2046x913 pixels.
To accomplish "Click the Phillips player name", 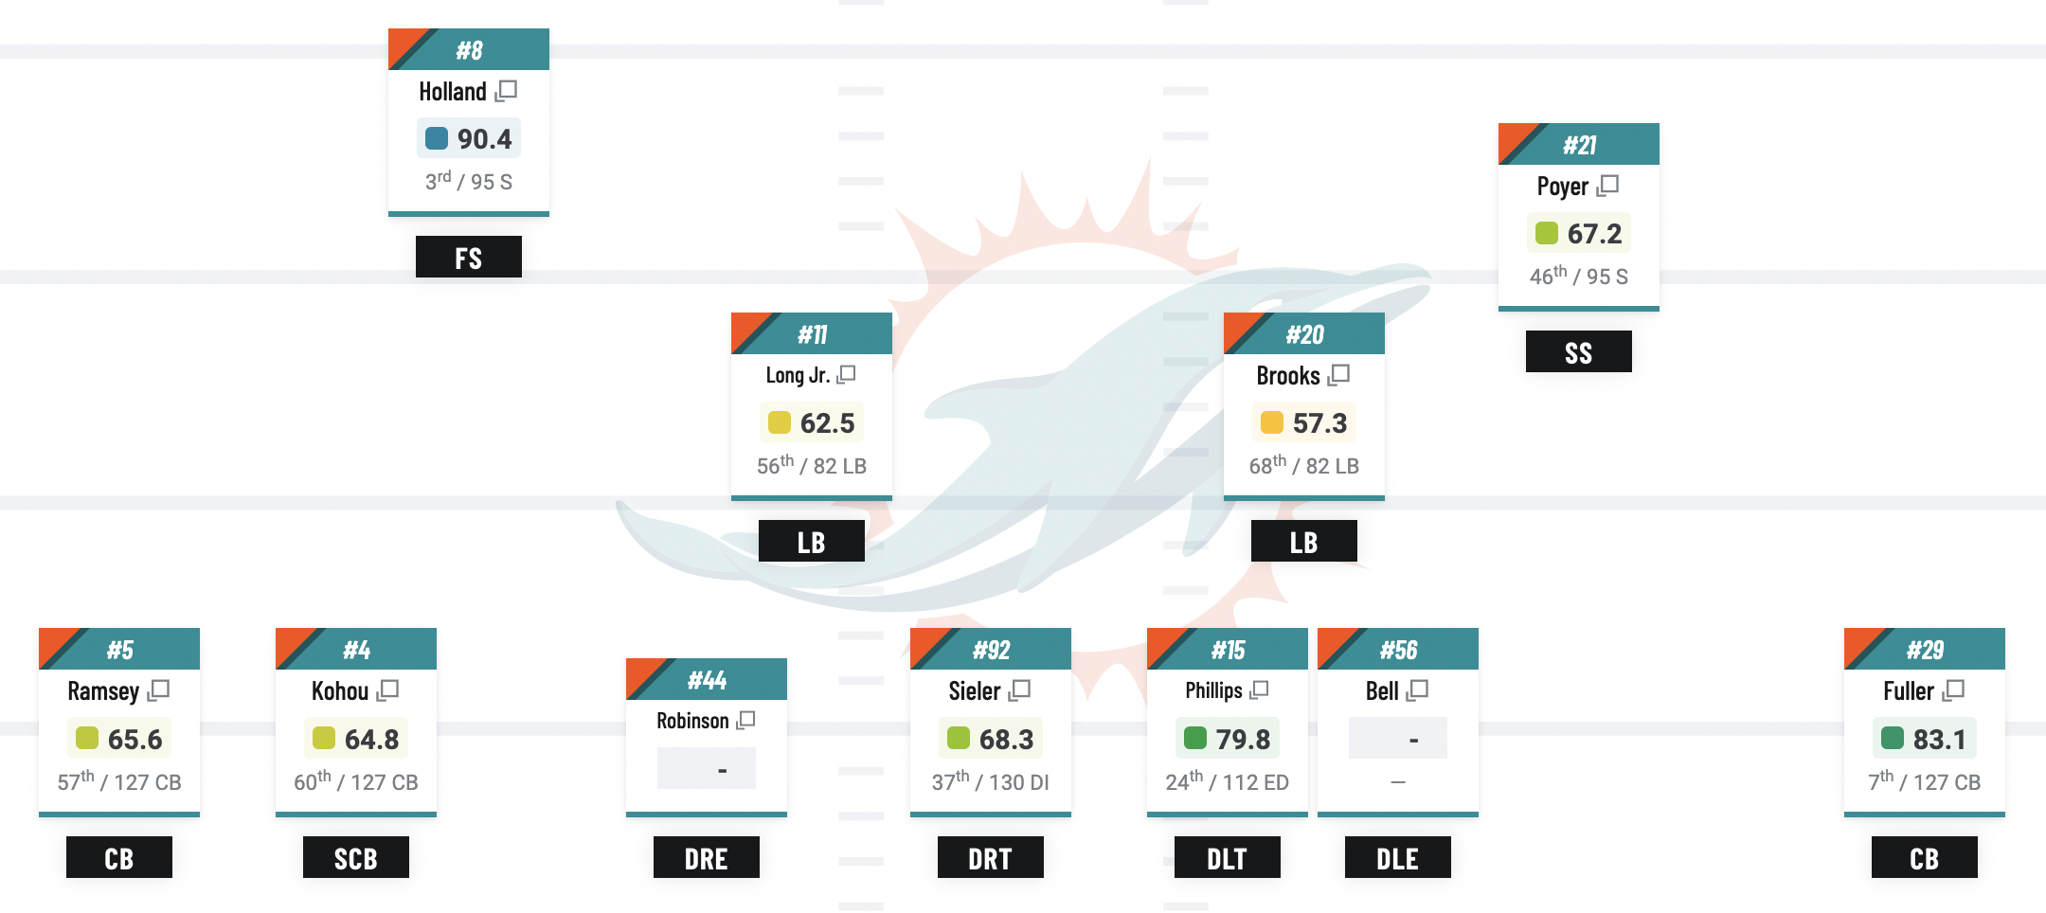I will coord(1213,690).
